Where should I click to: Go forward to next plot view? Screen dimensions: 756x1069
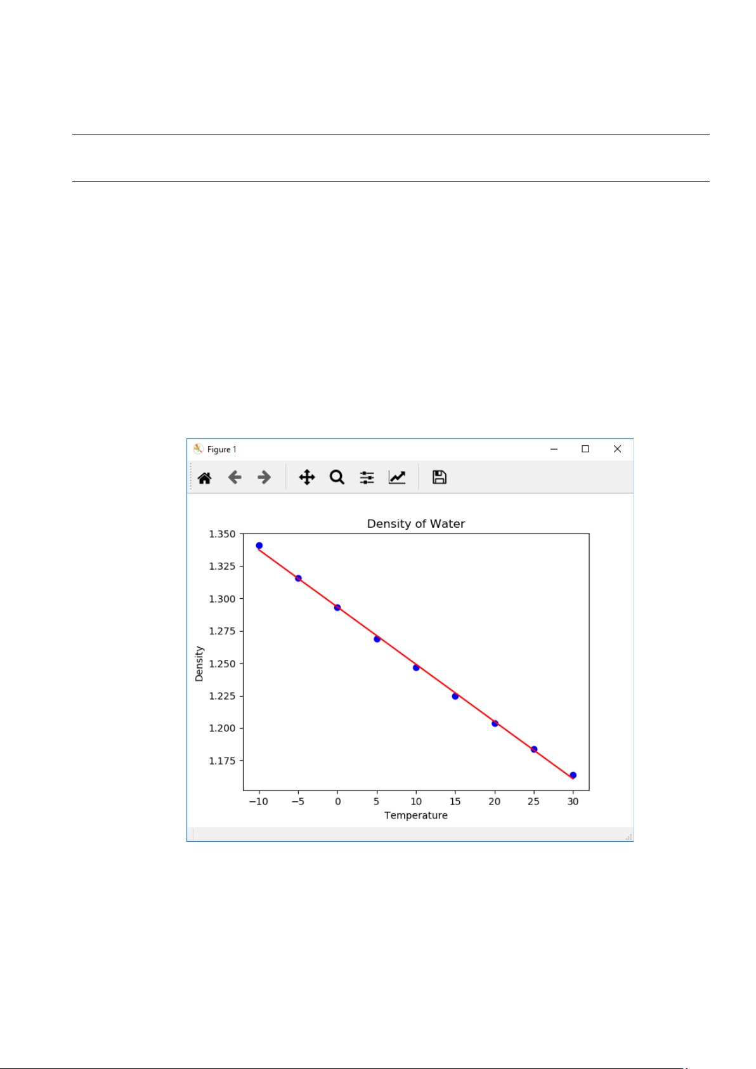click(x=264, y=478)
